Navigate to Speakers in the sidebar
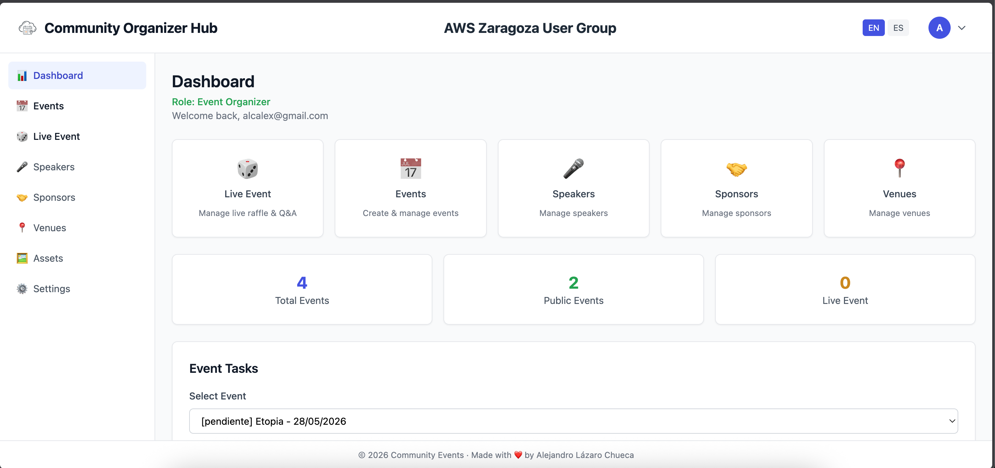Screen dimensions: 995x468 coord(77,167)
